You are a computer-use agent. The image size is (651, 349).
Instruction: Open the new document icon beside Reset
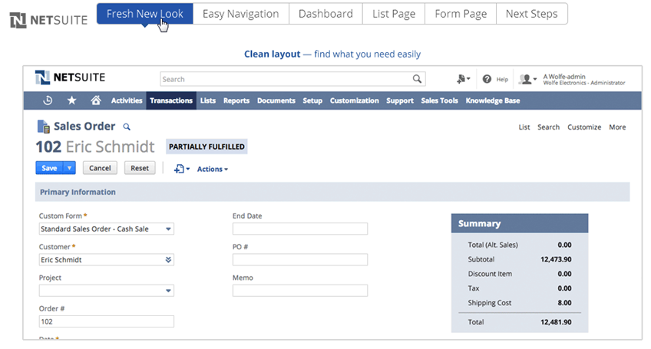pos(182,169)
